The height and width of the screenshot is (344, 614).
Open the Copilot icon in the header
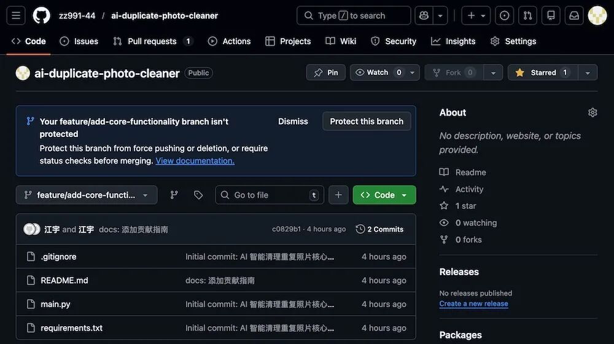pyautogui.click(x=424, y=16)
